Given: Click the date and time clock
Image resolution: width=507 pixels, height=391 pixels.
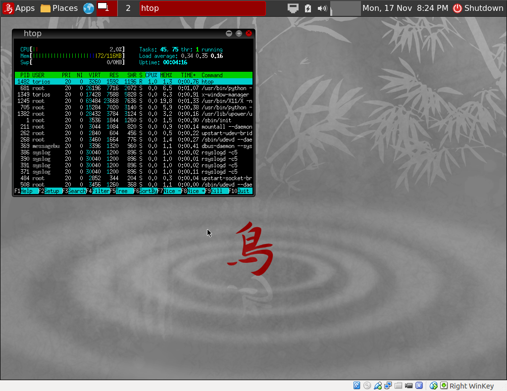Looking at the screenshot, I should [405, 8].
